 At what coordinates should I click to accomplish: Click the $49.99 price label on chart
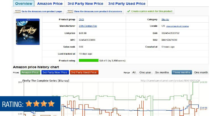tap(204, 82)
